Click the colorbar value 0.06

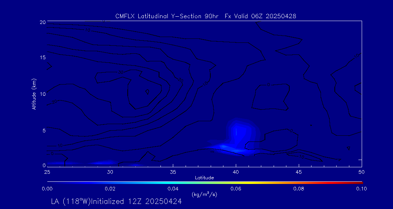pyautogui.click(x=236, y=189)
